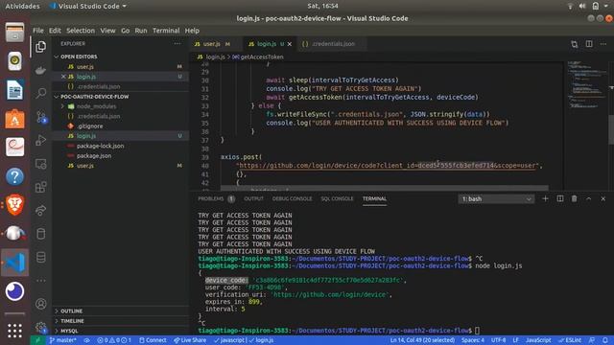Create a new terminal with plus icon
The width and height of the screenshot is (614, 345).
(x=545, y=198)
